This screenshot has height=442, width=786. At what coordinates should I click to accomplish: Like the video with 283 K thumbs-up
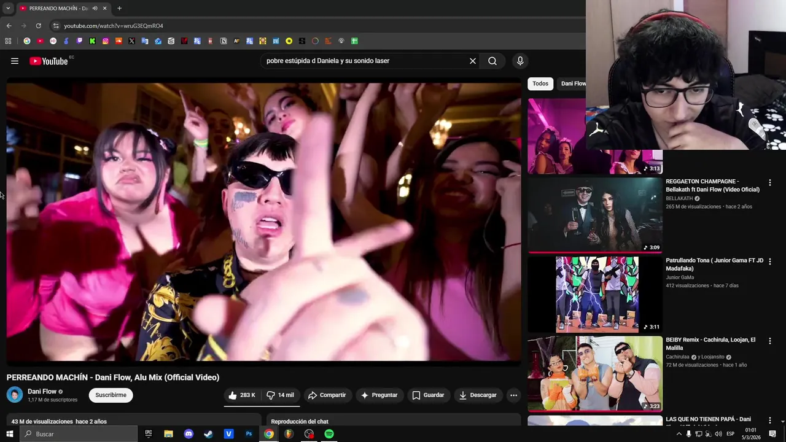pos(241,395)
